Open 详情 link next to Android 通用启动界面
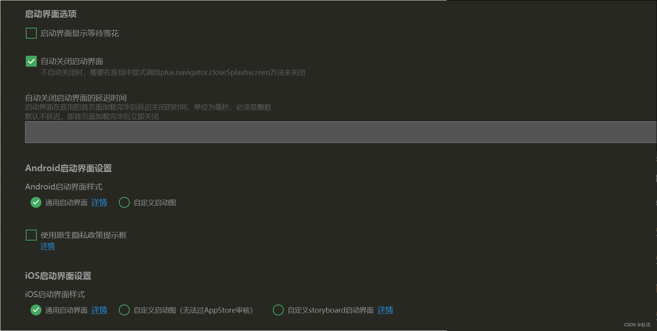 [99, 202]
